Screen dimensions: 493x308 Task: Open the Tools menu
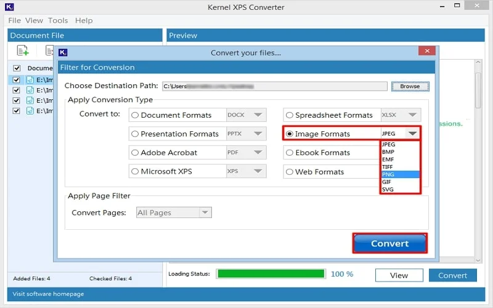[x=58, y=20]
